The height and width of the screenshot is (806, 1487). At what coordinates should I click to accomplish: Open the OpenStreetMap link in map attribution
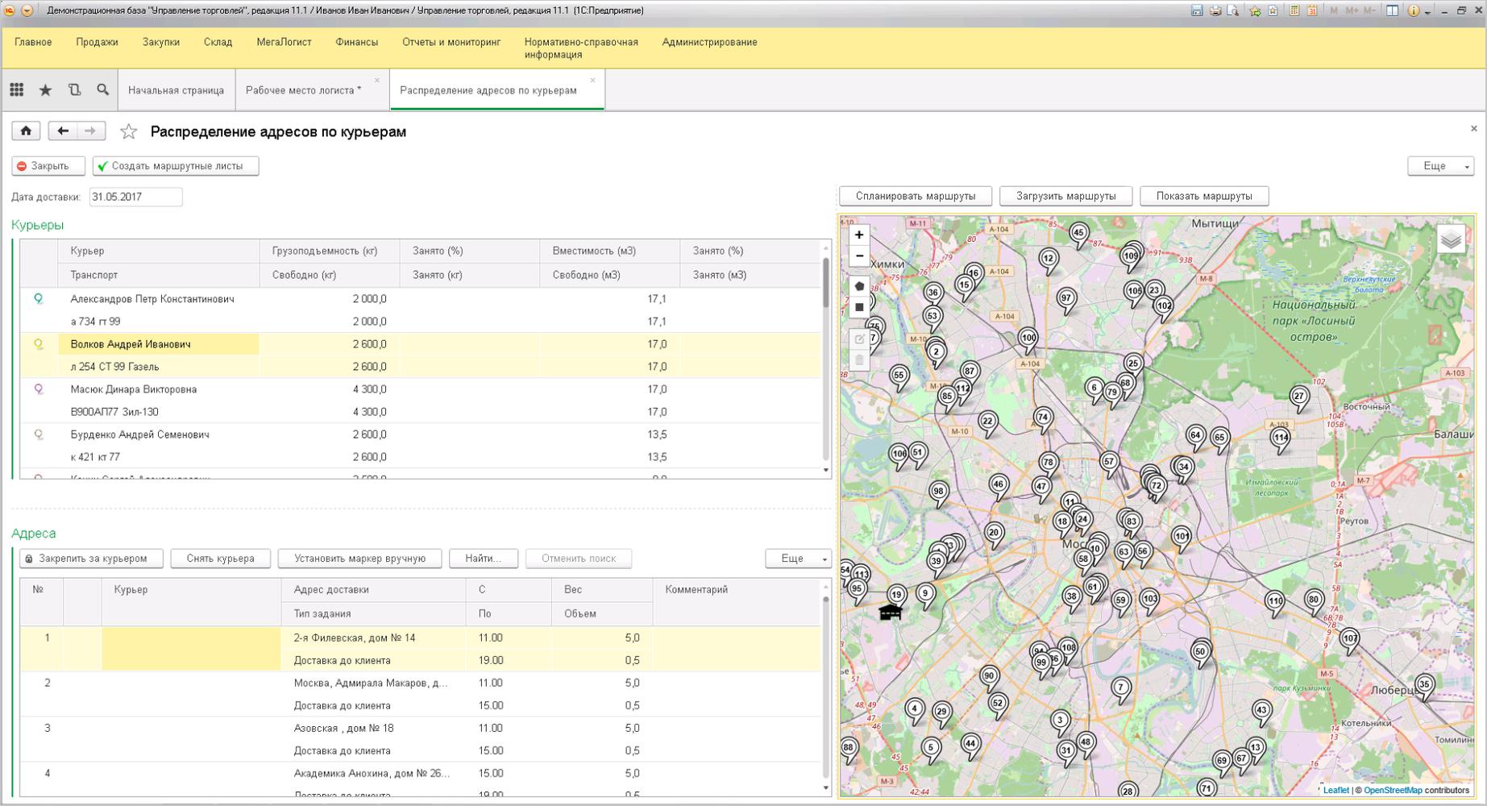tap(1393, 790)
